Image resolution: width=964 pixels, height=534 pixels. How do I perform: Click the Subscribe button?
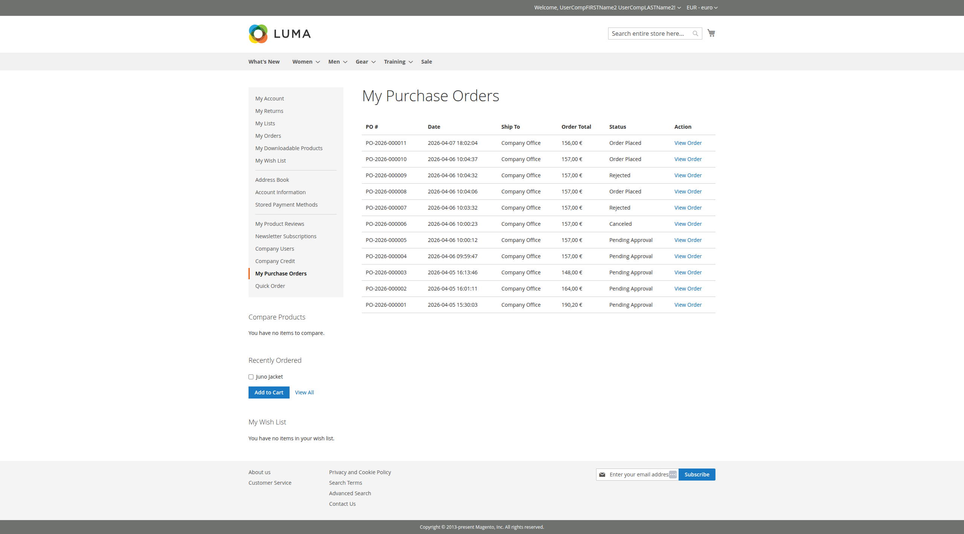tap(697, 475)
